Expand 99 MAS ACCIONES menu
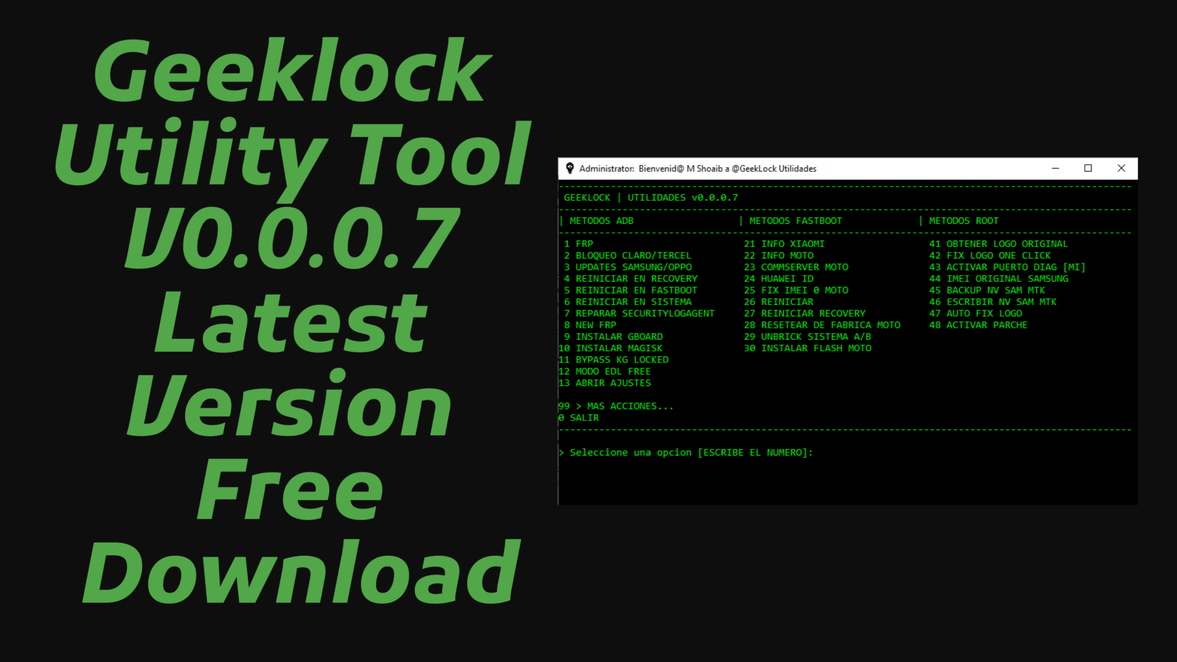Image resolution: width=1177 pixels, height=662 pixels. pyautogui.click(x=615, y=406)
